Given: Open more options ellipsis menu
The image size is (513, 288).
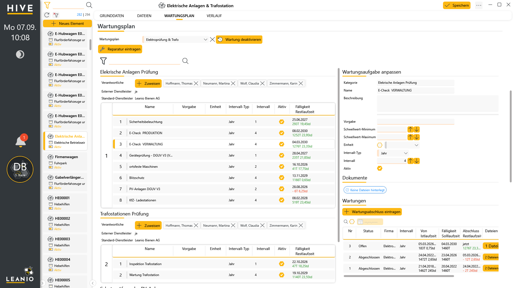Looking at the screenshot, I should pos(479,5).
